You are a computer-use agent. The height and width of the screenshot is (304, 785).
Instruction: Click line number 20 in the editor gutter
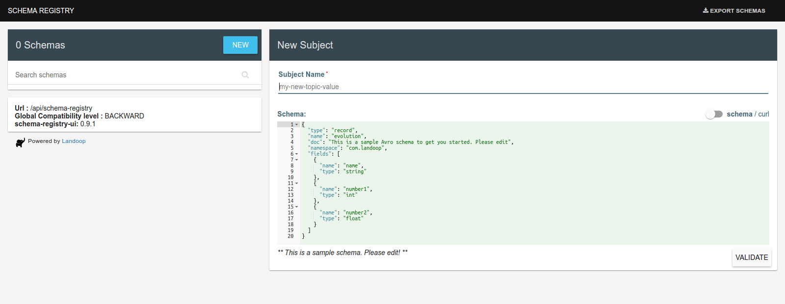(x=290, y=236)
